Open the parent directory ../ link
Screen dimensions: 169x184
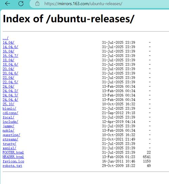coord(5,38)
